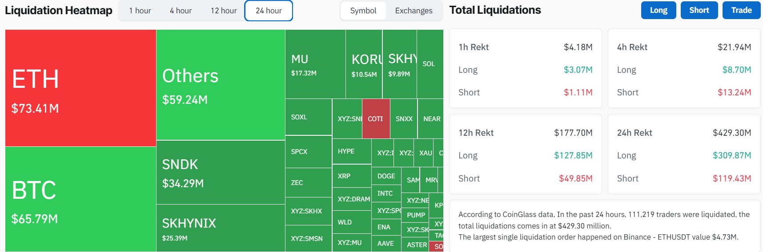Viewport: 763px width, 252px height.
Task: Select the XYZ:MU heatmap tile
Action: [x=352, y=243]
